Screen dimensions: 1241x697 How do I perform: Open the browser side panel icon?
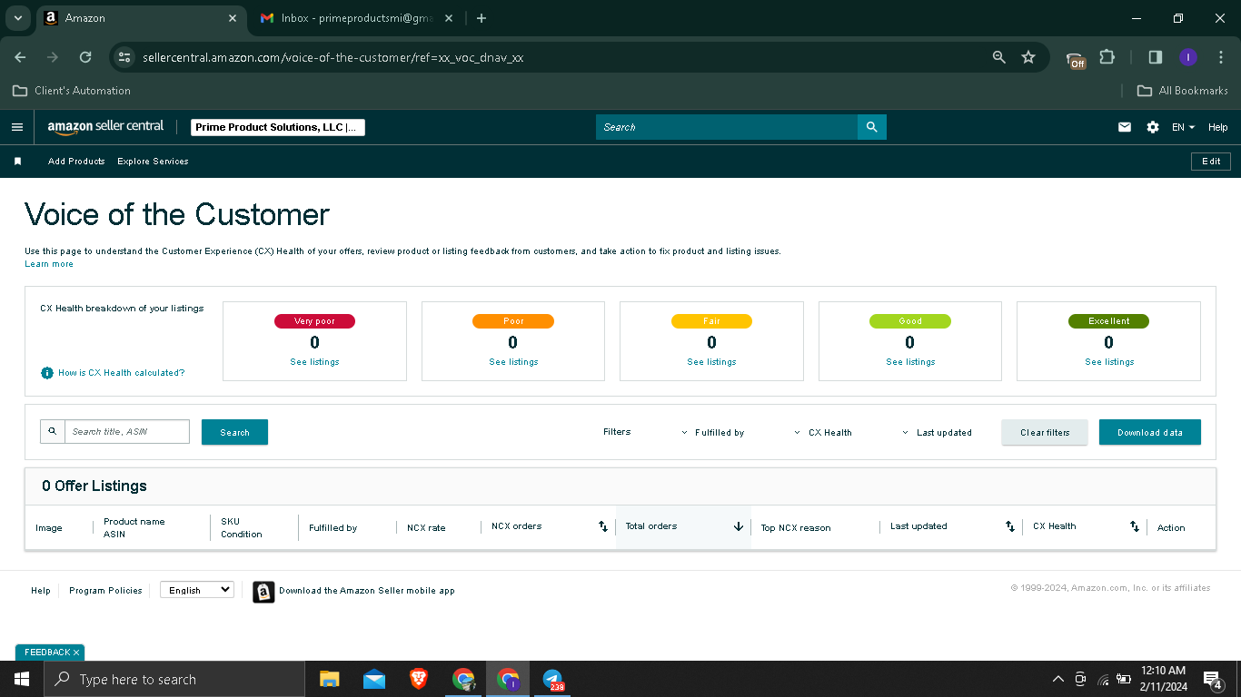(1156, 57)
